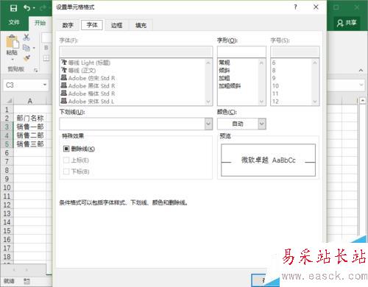Viewport: 368px width, 287px height.
Task: Choose Italic (倾斜) font style
Action: point(224,71)
